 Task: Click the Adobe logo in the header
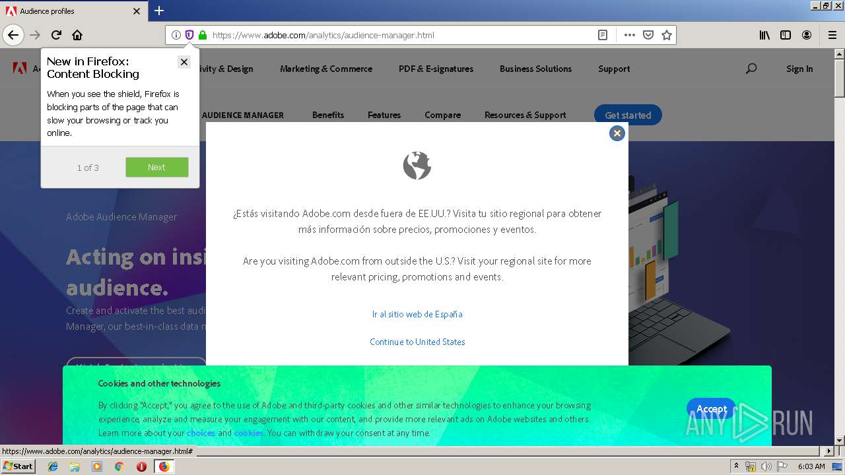[x=20, y=68]
